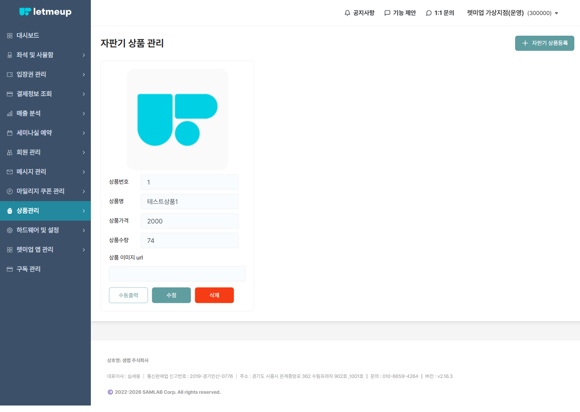Click 상호명: 샘랩 주식회사 text
Viewport: 580px width, 412px height.
[x=128, y=360]
